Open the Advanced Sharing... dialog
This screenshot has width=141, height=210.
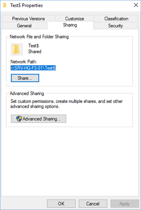(38, 119)
